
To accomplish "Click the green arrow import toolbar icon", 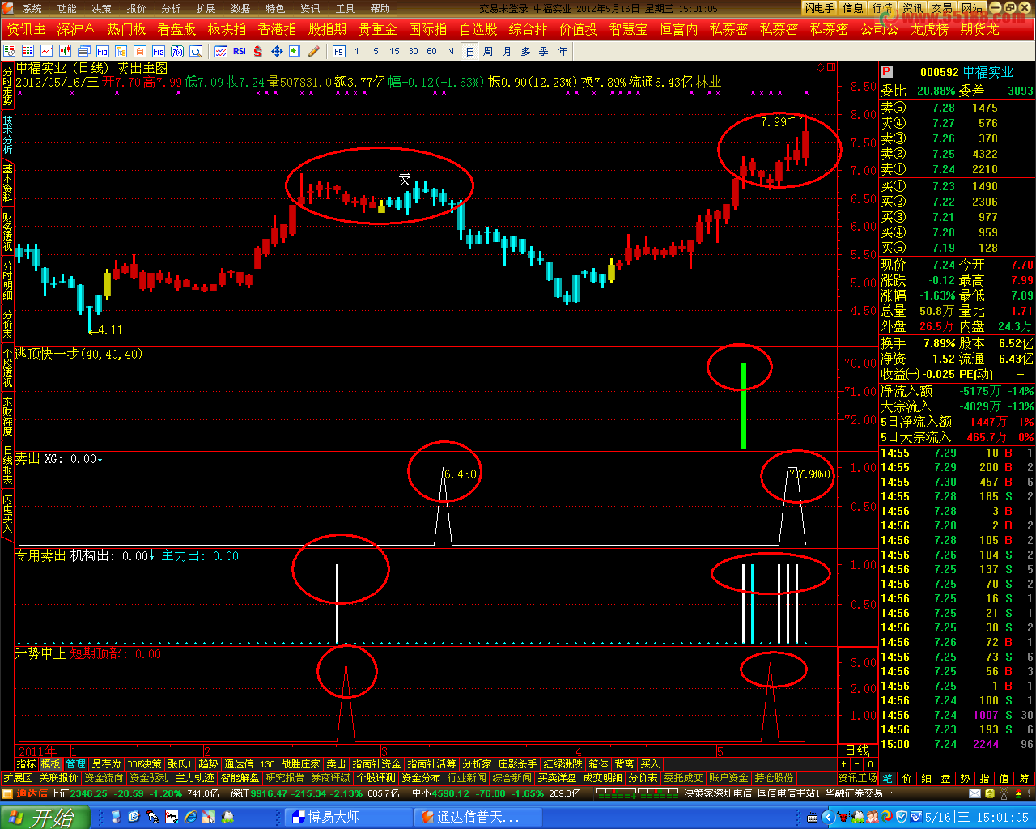I will [x=295, y=51].
